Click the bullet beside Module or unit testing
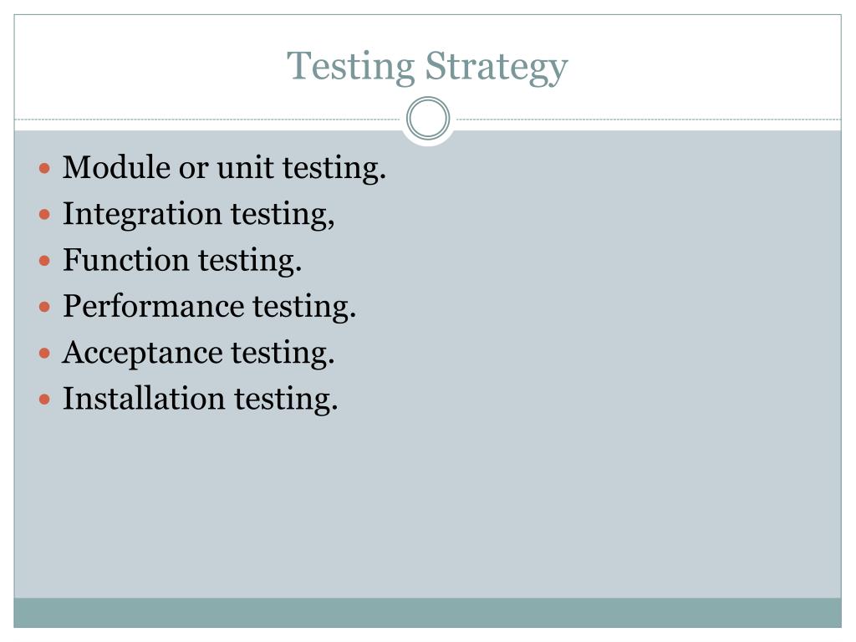Image resolution: width=856 pixels, height=642 pixels. pos(45,168)
